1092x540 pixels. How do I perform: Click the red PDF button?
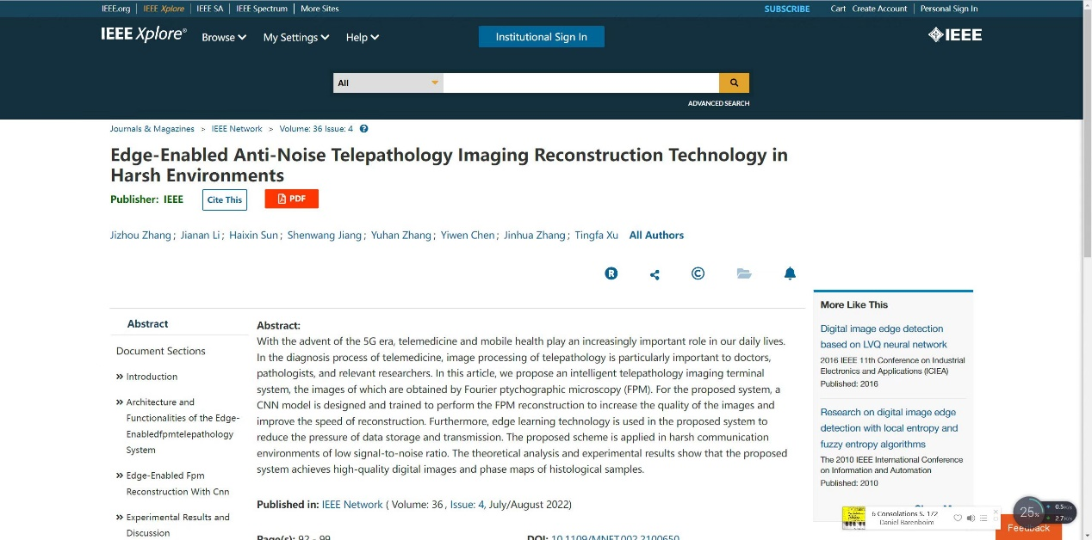pyautogui.click(x=291, y=199)
